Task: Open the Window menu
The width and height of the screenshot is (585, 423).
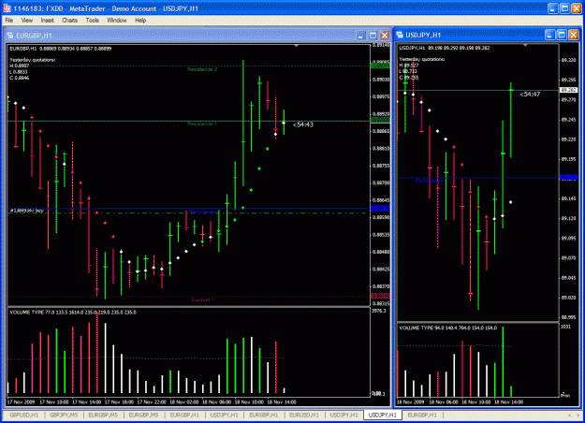Action: [117, 21]
